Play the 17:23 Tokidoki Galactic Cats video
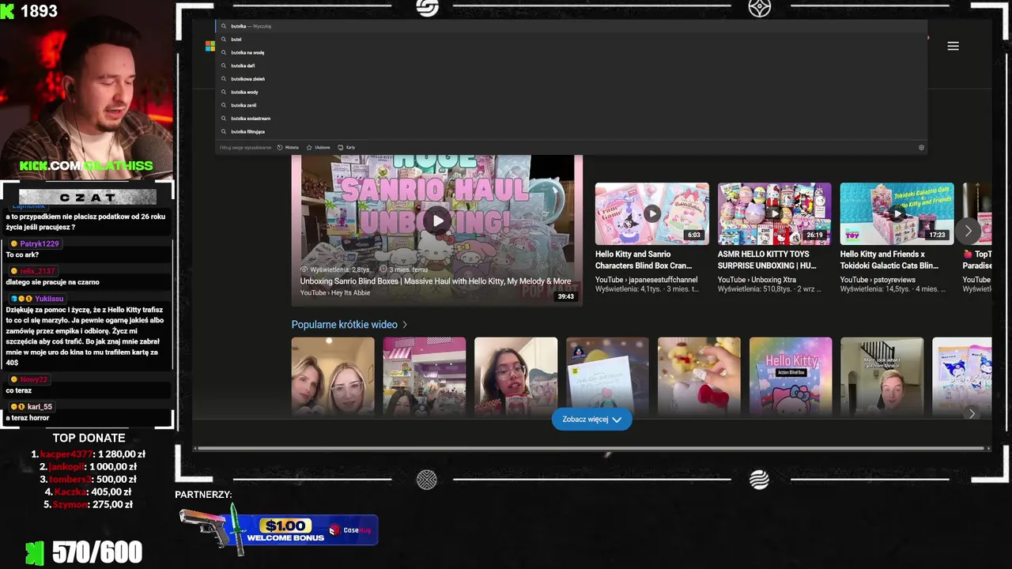Image resolution: width=1012 pixels, height=569 pixels. 897,213
